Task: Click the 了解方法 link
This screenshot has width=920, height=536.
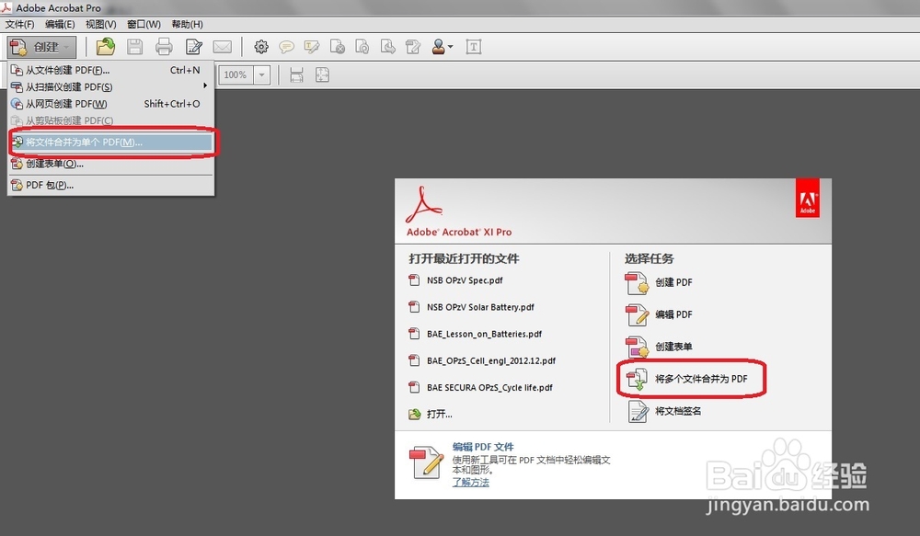Action: 470,482
